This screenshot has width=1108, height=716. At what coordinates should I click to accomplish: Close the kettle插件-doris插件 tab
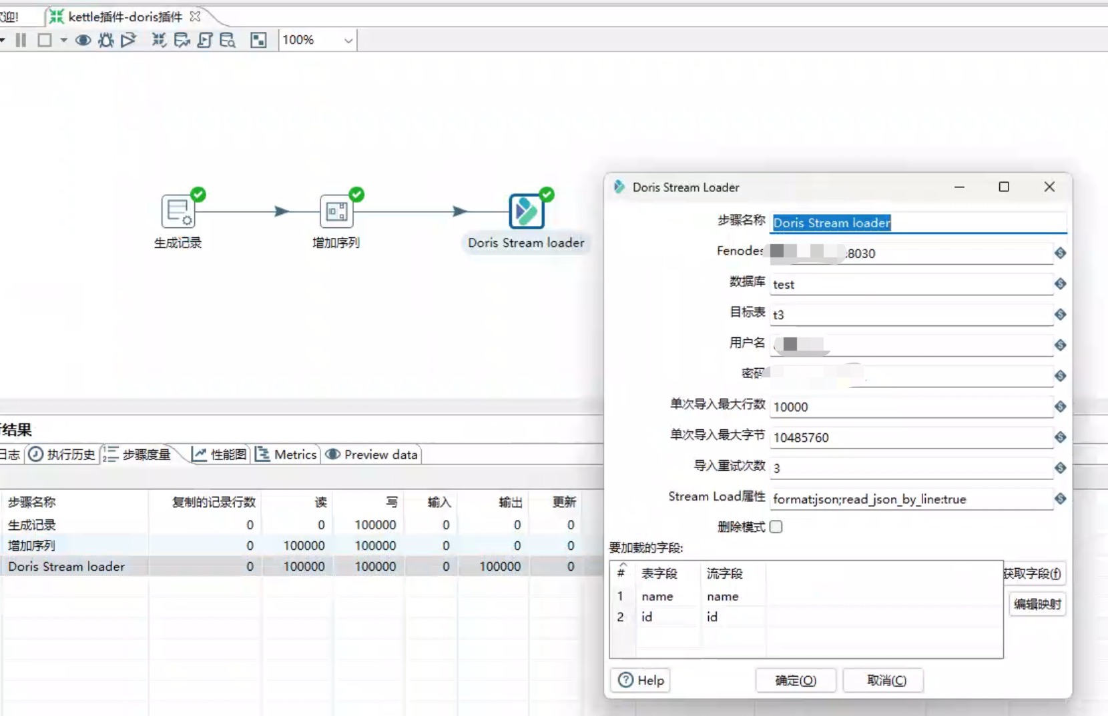click(195, 16)
